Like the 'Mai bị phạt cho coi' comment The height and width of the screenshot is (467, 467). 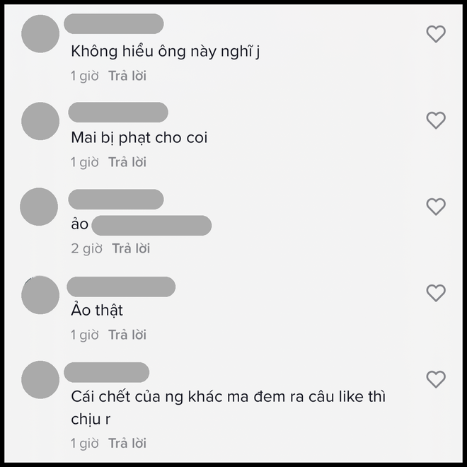(436, 120)
